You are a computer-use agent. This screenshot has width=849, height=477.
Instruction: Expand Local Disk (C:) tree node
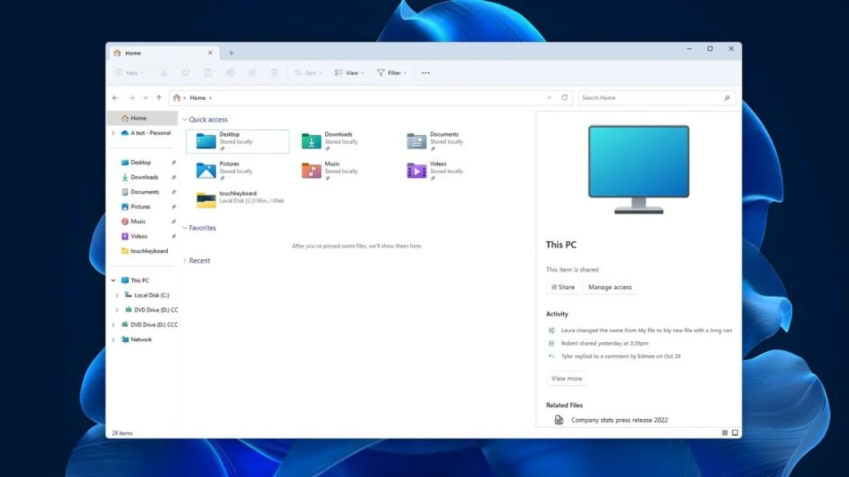coord(117,295)
